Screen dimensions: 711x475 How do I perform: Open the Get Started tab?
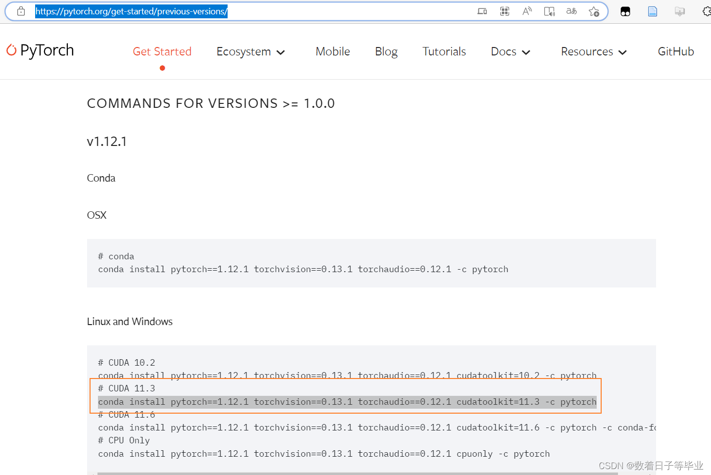click(x=162, y=51)
